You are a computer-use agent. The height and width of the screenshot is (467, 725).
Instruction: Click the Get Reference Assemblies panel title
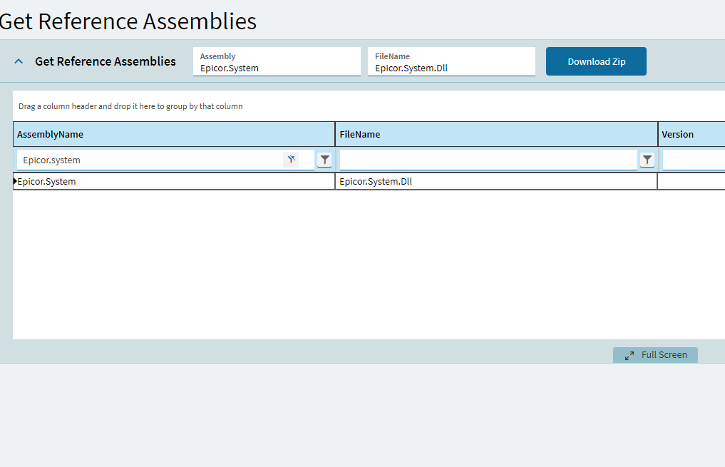(x=106, y=61)
